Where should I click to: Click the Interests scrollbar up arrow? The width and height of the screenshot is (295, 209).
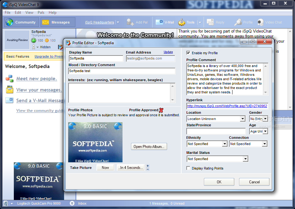[x=172, y=86]
